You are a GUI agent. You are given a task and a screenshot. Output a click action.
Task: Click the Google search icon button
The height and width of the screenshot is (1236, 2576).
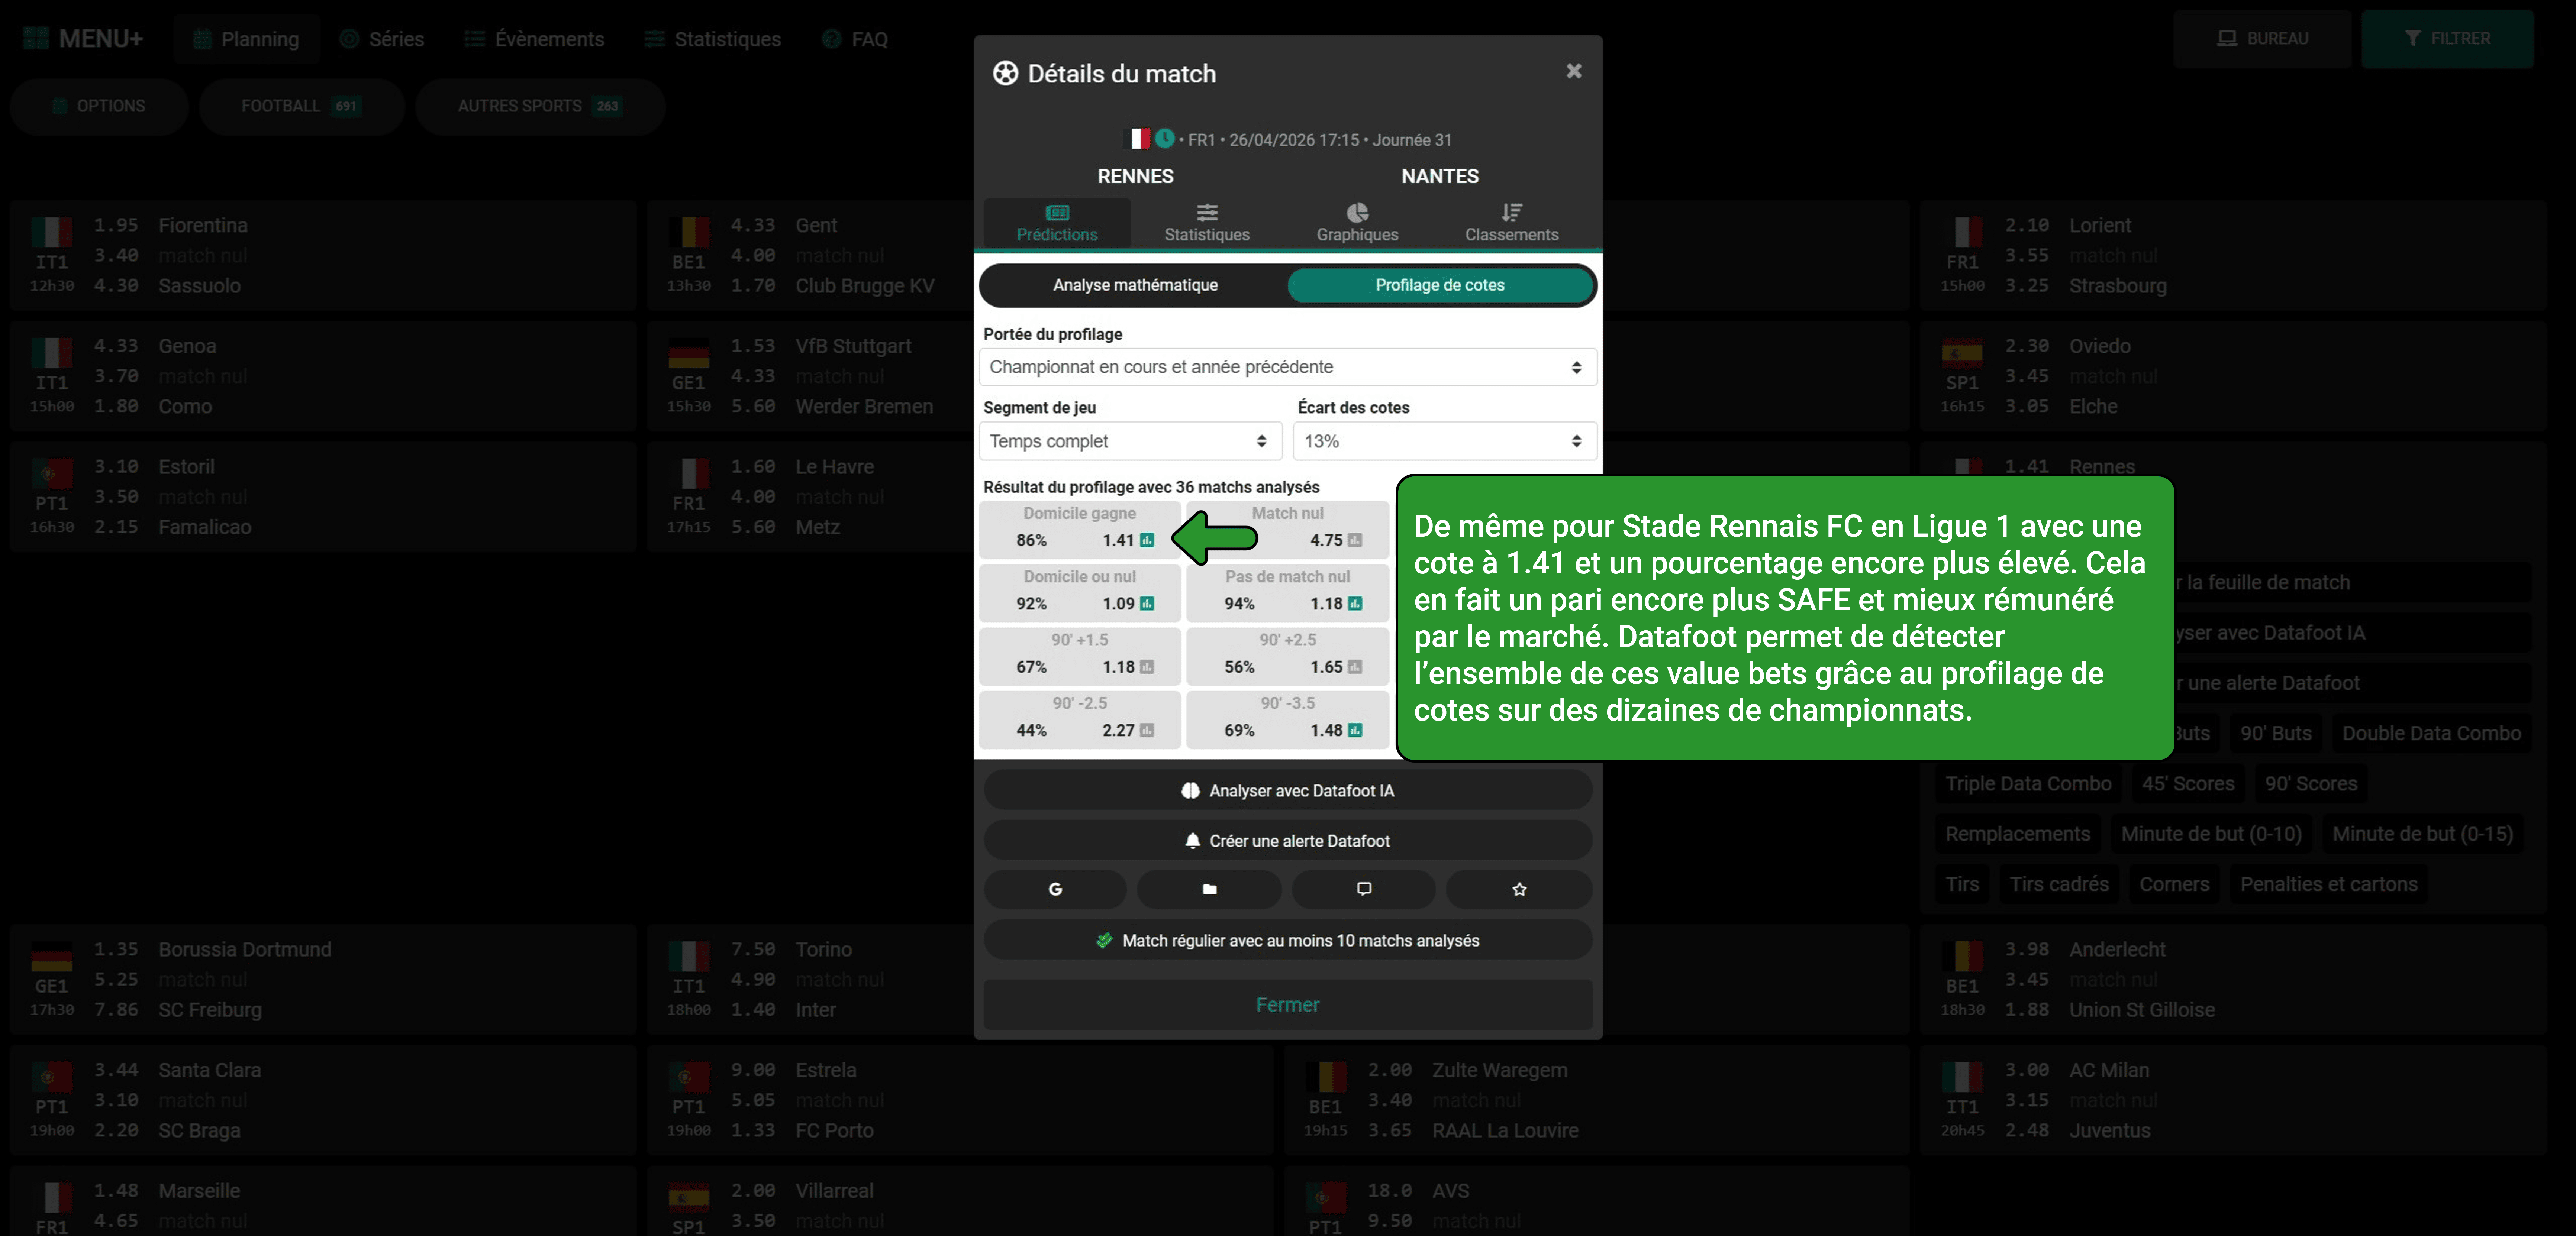(1055, 889)
